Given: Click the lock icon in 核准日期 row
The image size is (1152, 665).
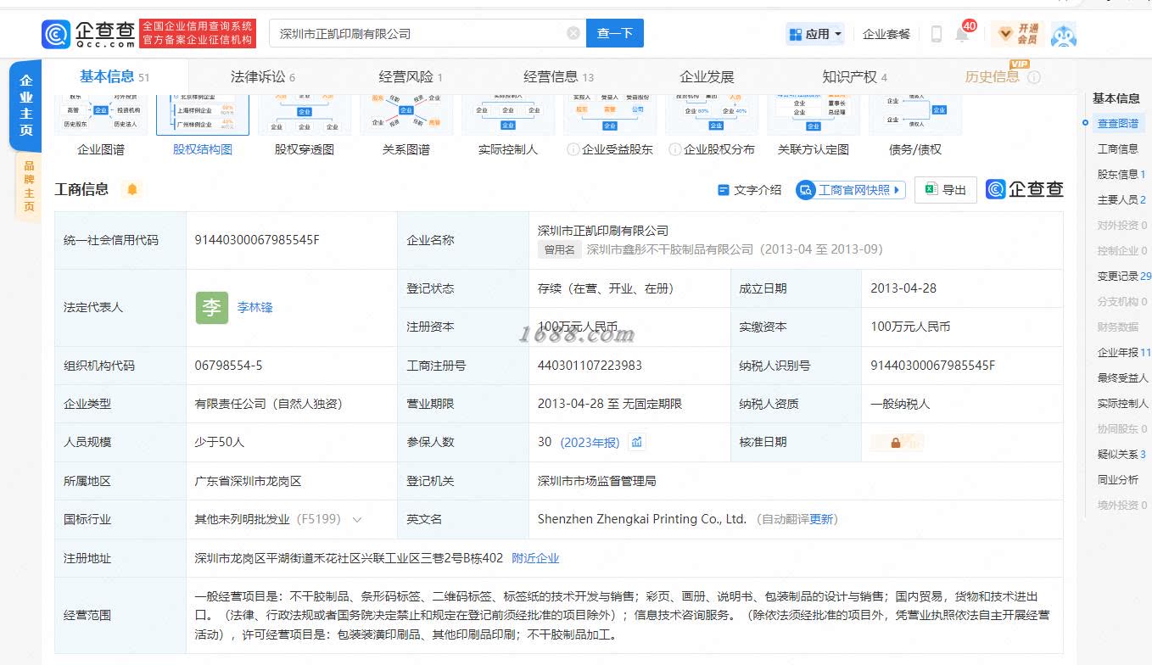Looking at the screenshot, I should pos(896,442).
